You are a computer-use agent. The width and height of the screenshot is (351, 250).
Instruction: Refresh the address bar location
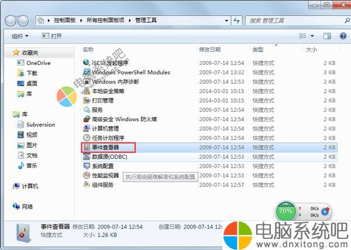tap(236, 20)
